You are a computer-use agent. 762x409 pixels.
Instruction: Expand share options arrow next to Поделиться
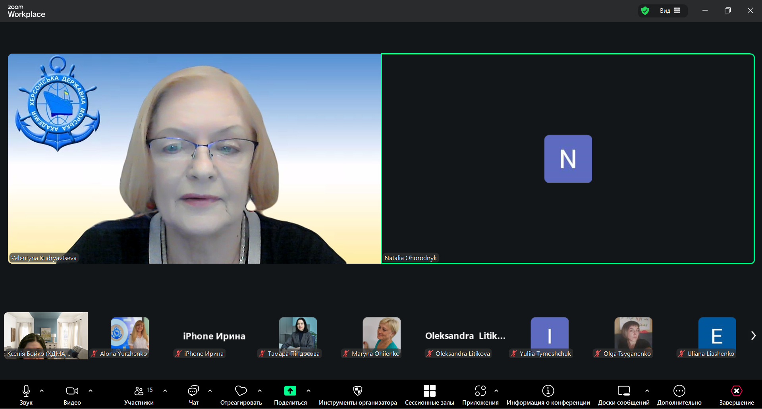[309, 391]
